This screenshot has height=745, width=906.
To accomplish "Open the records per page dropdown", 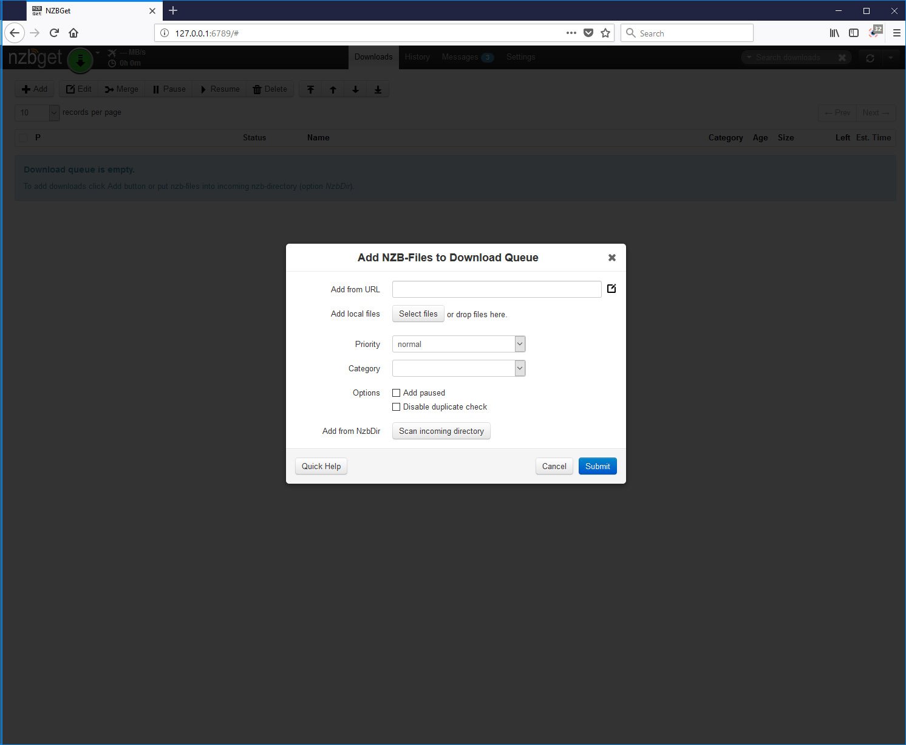I will click(37, 112).
